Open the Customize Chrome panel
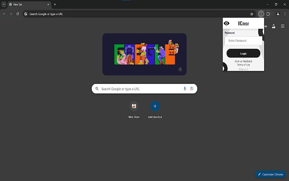289x181 pixels. pos(270,174)
